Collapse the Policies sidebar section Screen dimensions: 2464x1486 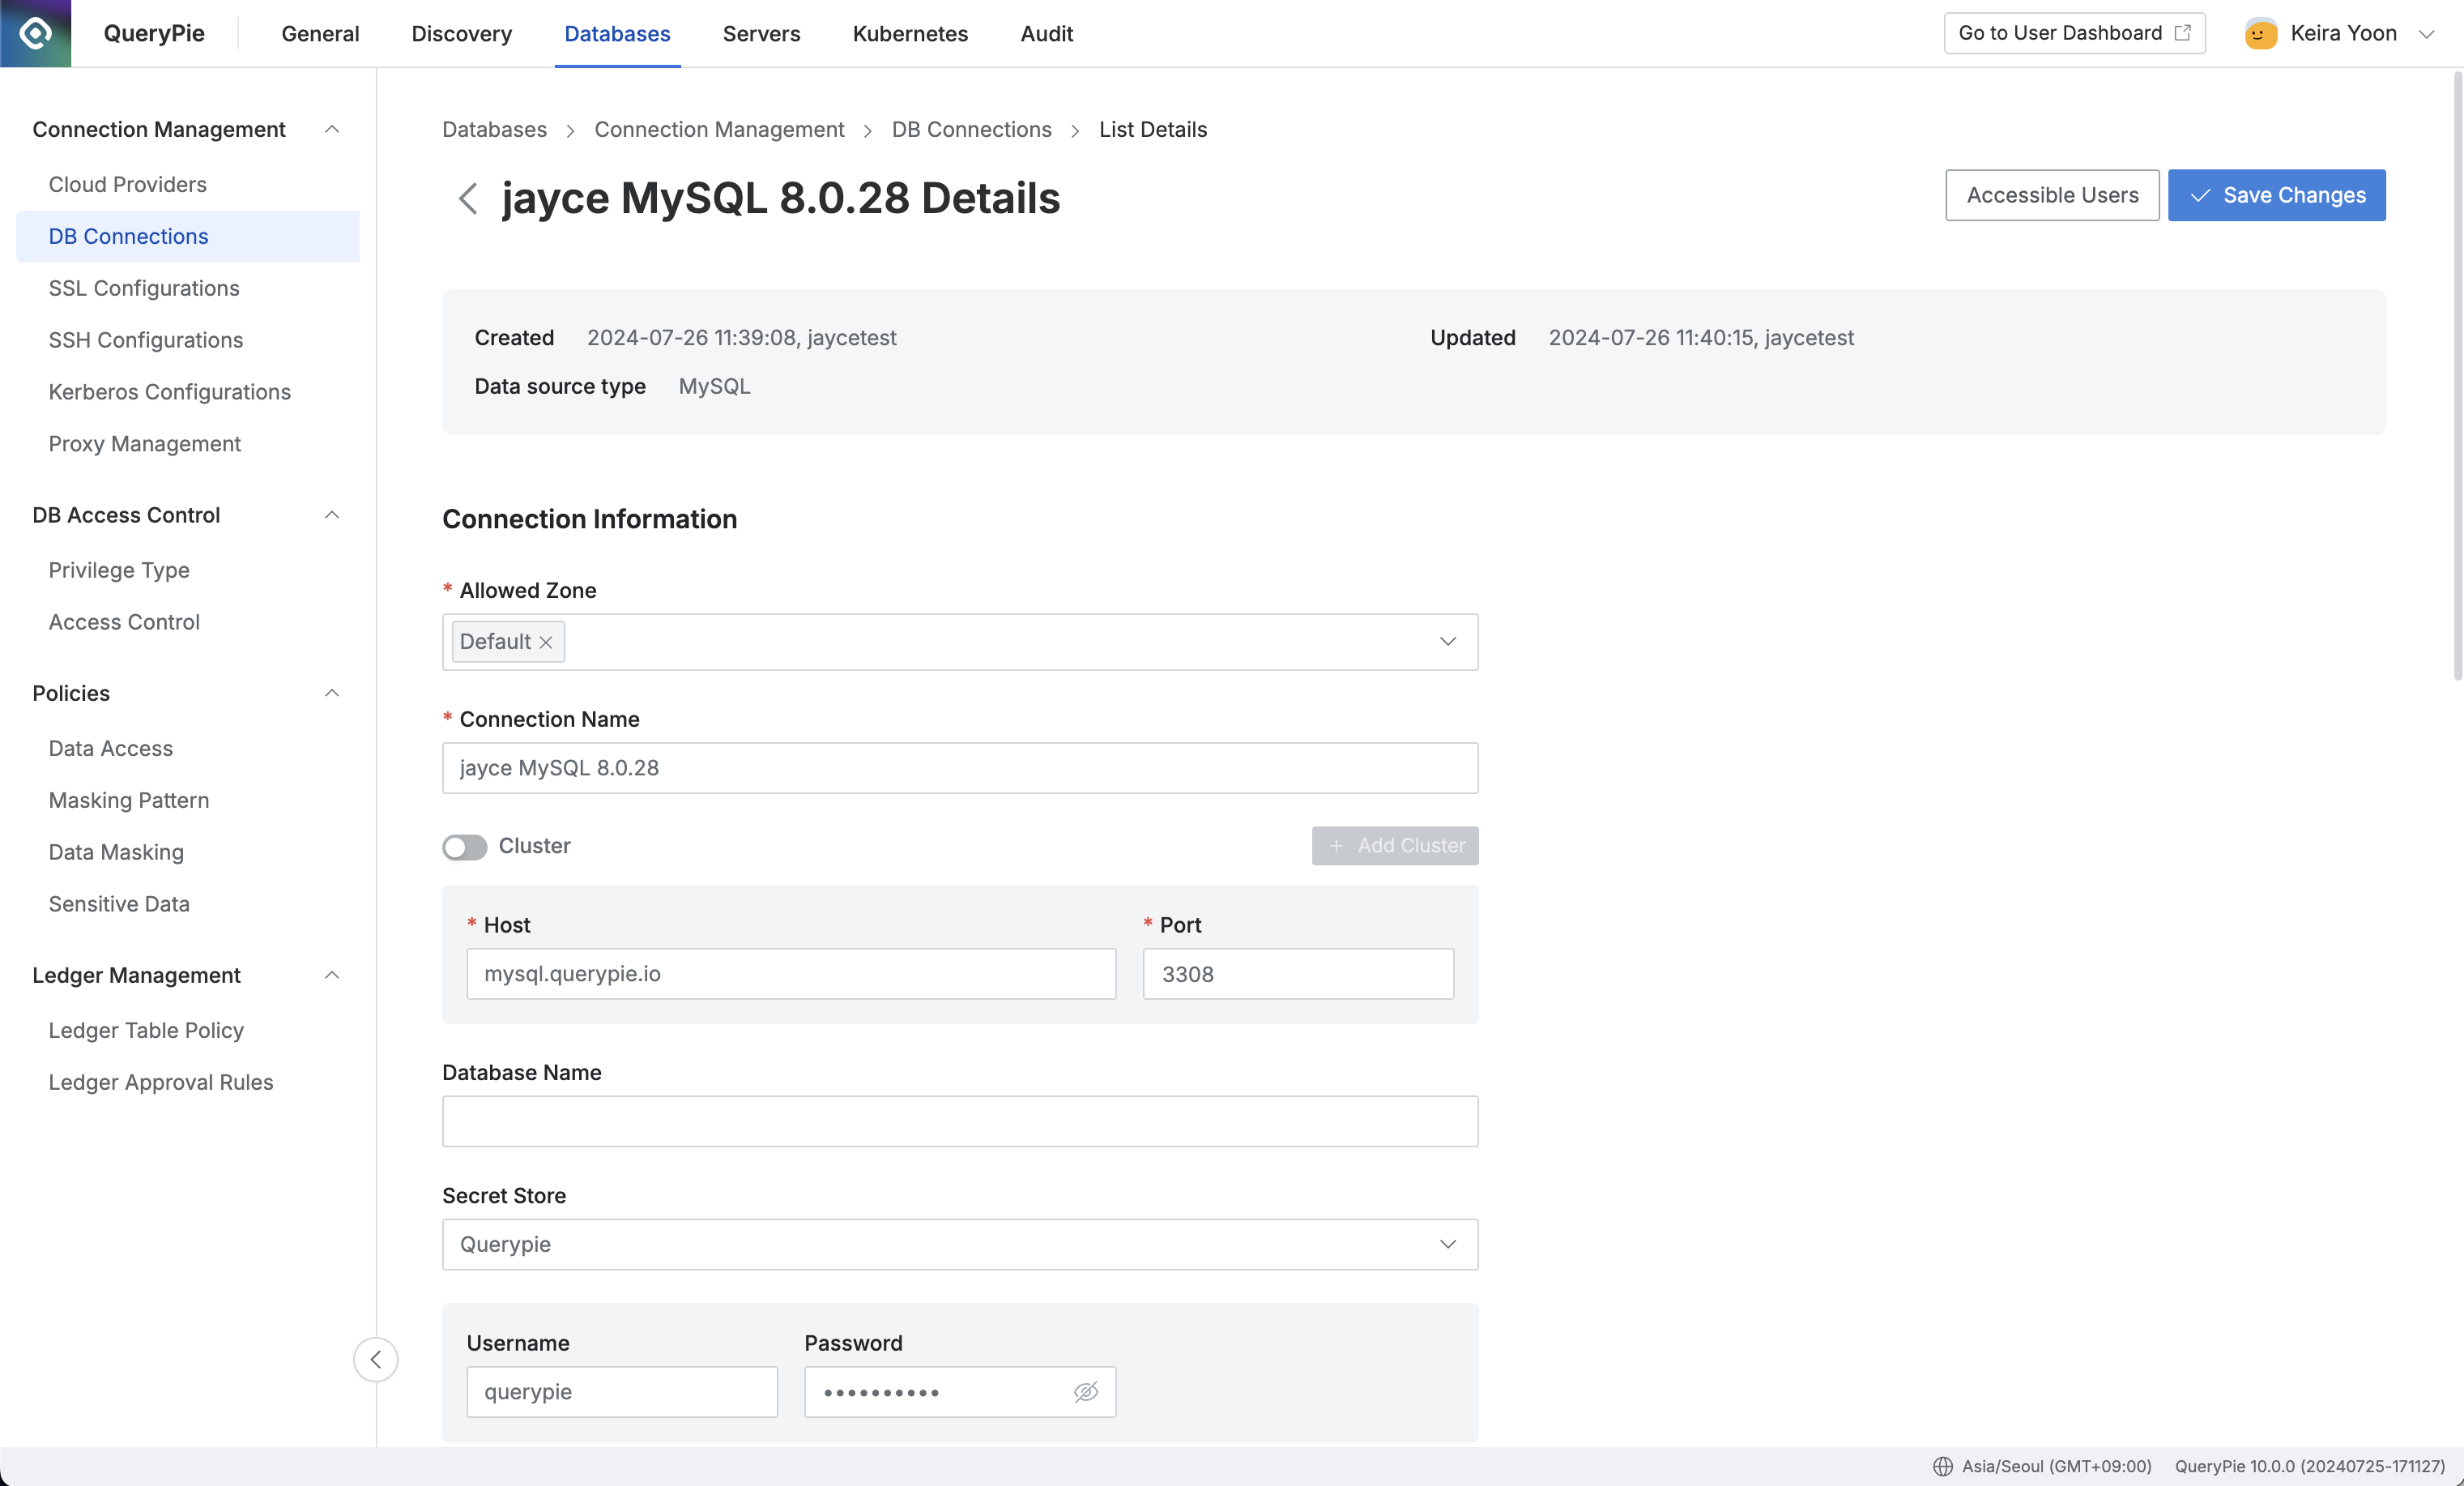[332, 693]
